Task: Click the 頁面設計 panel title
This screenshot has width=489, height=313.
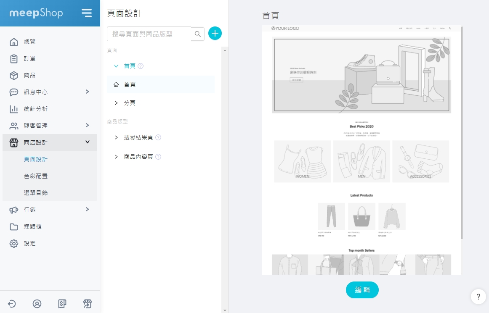Action: 124,13
